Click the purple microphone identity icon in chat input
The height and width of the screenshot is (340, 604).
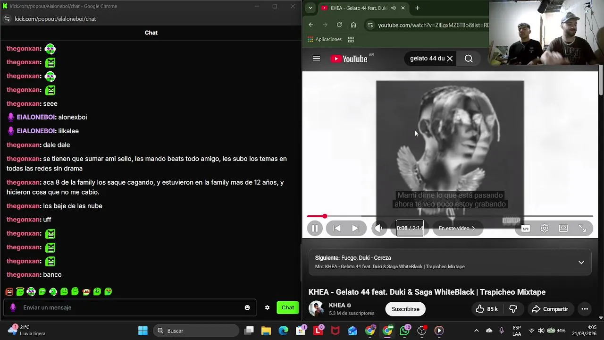[13, 307]
